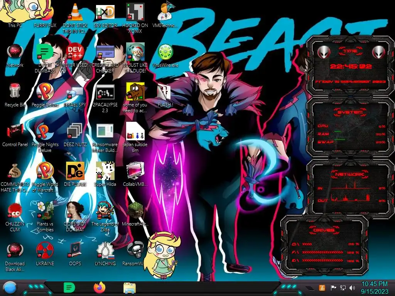Open CollabVMB monitor icon
This screenshot has height=296, width=395.
[135, 171]
